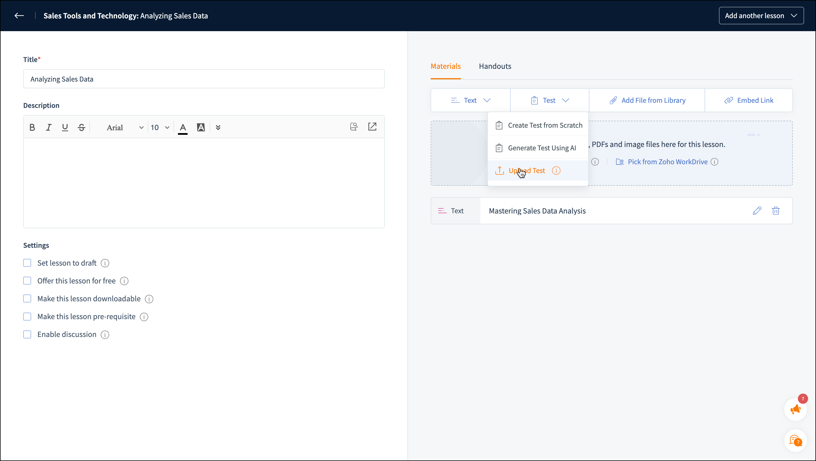This screenshot has height=461, width=816.
Task: Expand Add another lesson dropdown
Action: pos(761,16)
